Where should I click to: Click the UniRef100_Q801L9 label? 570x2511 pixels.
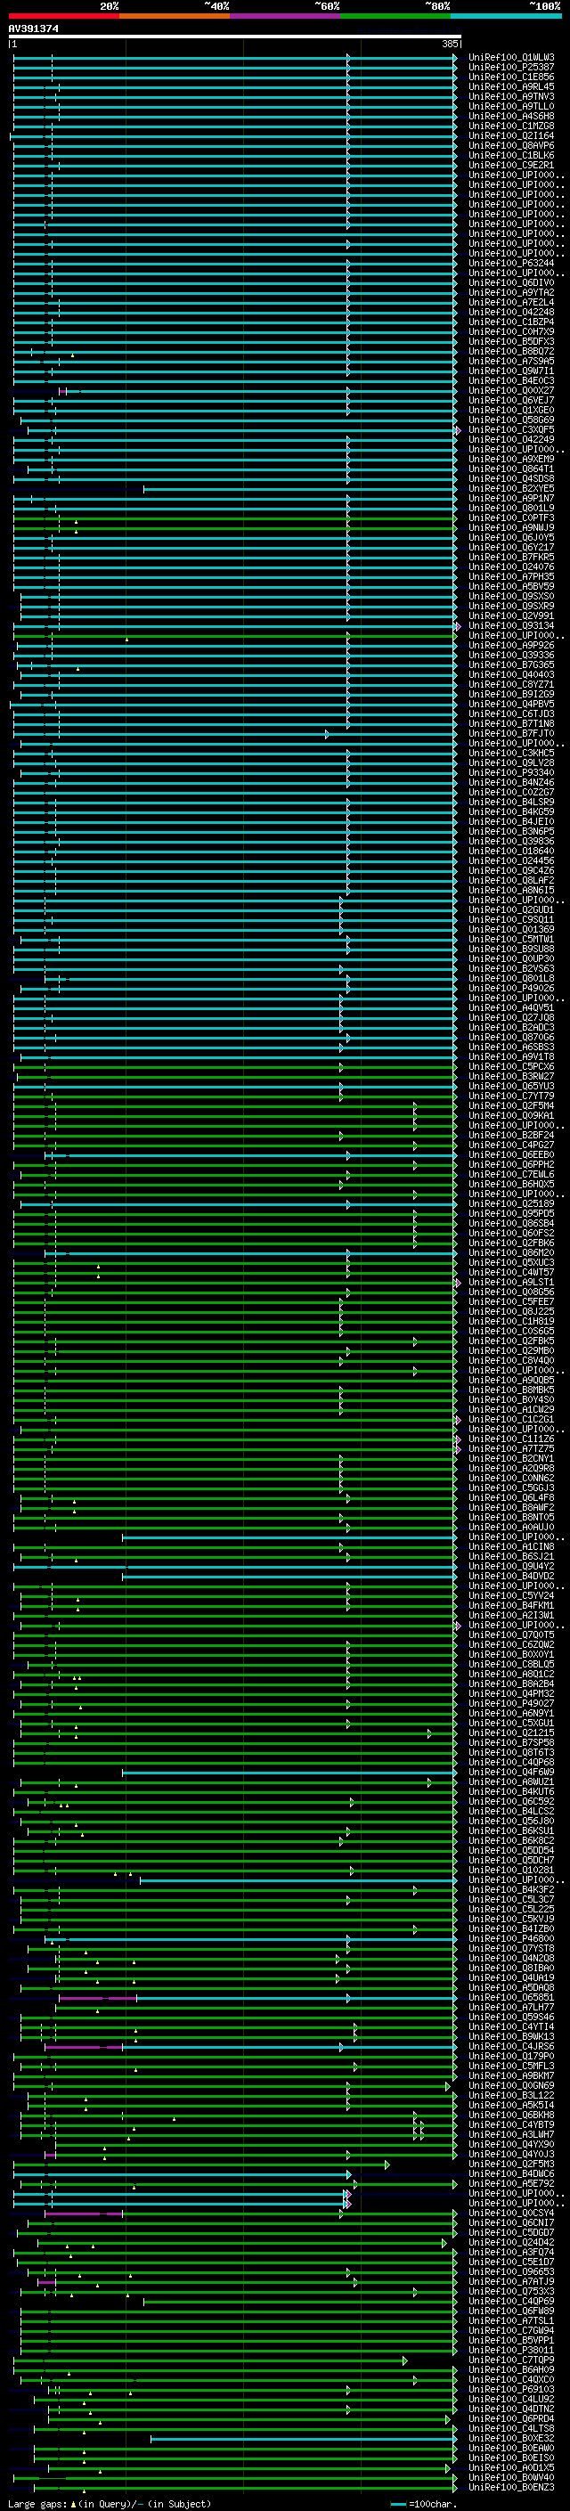click(511, 508)
